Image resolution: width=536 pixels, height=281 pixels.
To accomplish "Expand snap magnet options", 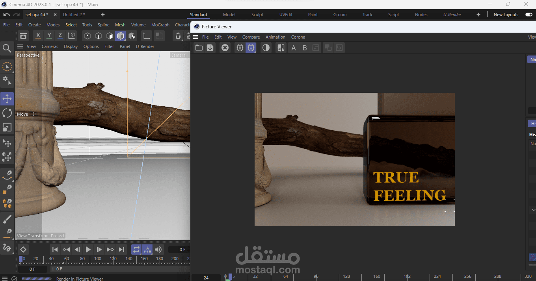I will [x=178, y=36].
